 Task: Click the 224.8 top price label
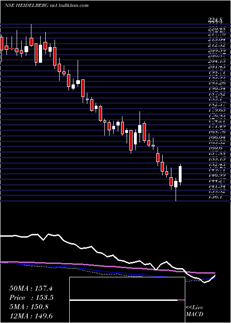[215, 20]
